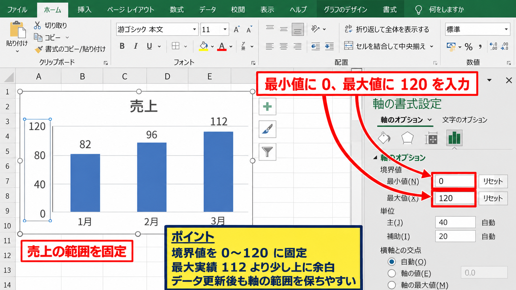
Task: Open Chart Elements plus button
Action: (267, 107)
